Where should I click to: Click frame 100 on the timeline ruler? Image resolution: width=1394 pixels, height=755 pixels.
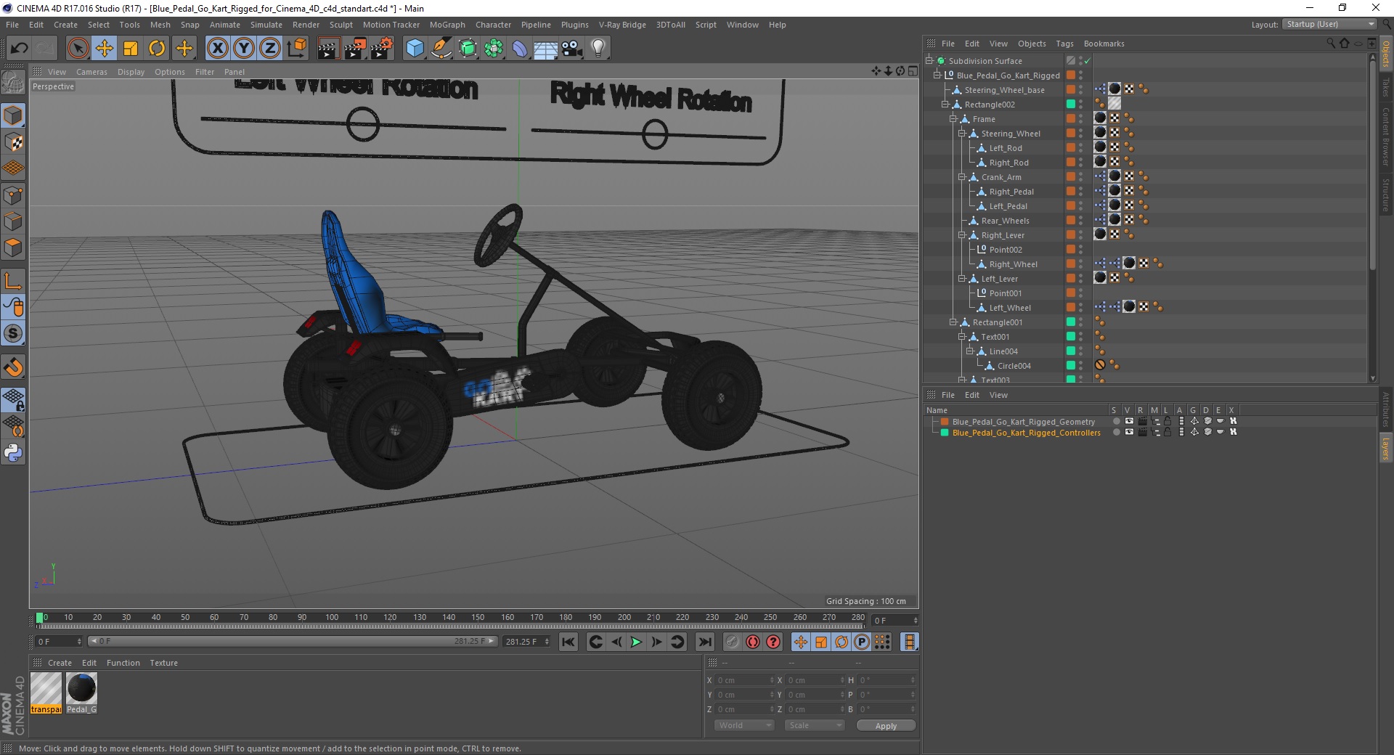pyautogui.click(x=332, y=618)
